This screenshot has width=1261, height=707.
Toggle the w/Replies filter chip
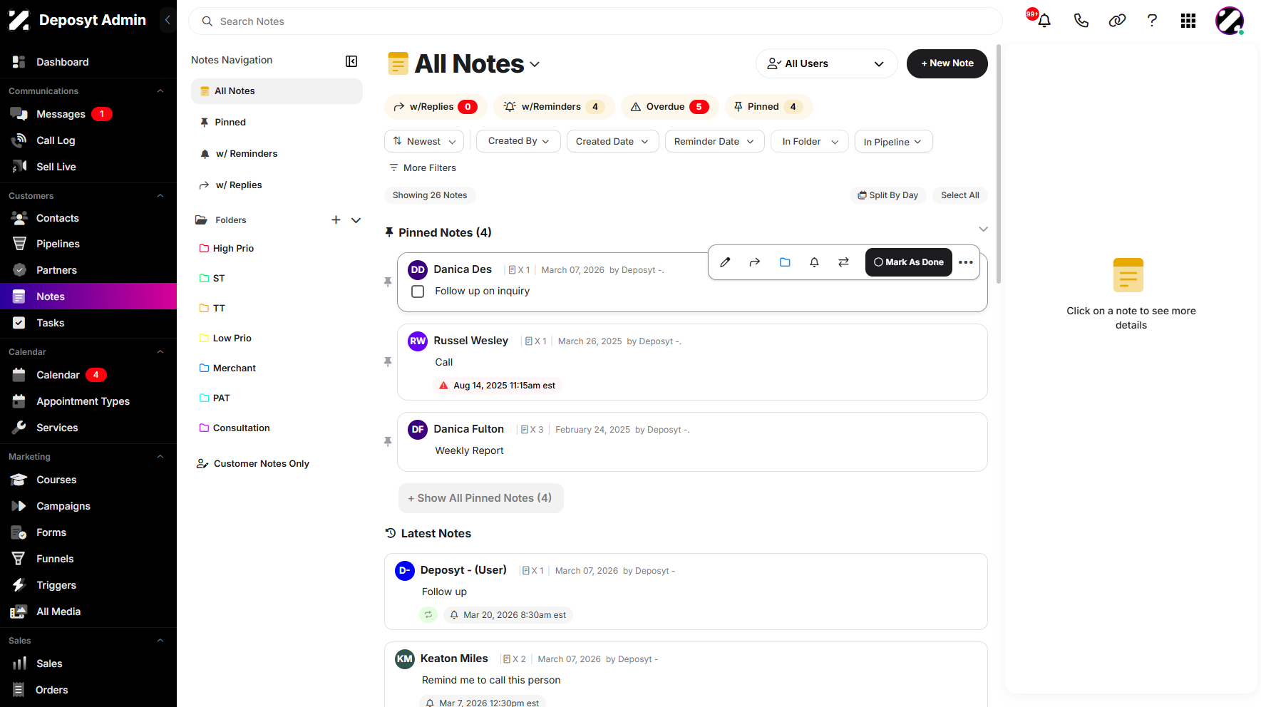pyautogui.click(x=436, y=107)
